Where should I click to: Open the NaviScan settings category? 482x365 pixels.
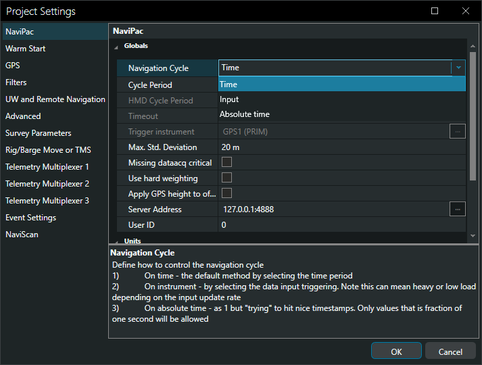[55, 235]
